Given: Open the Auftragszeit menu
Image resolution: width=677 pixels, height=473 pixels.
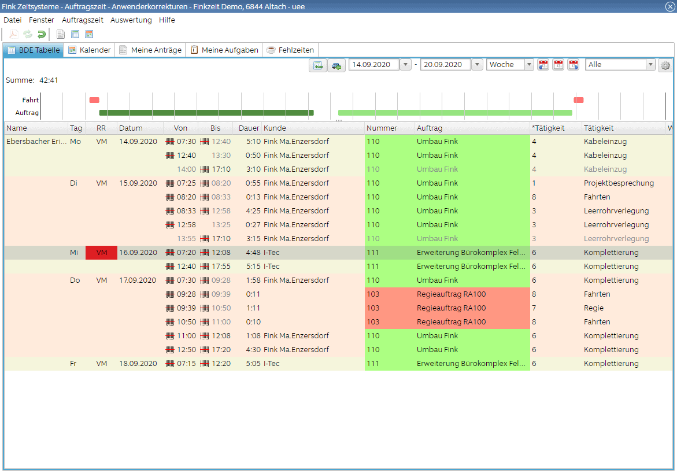Looking at the screenshot, I should click(83, 20).
